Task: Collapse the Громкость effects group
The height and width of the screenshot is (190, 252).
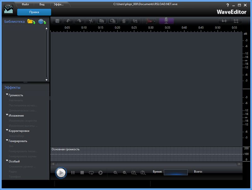Action: click(x=7, y=95)
